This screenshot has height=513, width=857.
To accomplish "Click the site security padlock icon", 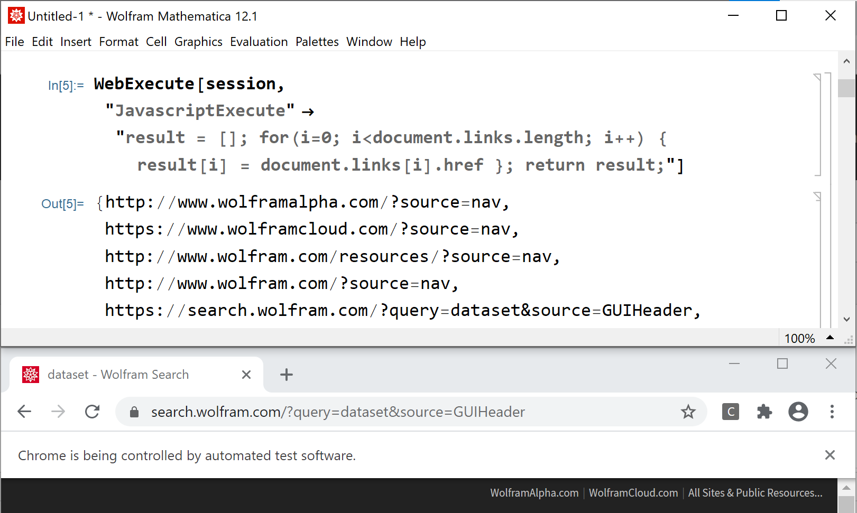I will tap(134, 412).
